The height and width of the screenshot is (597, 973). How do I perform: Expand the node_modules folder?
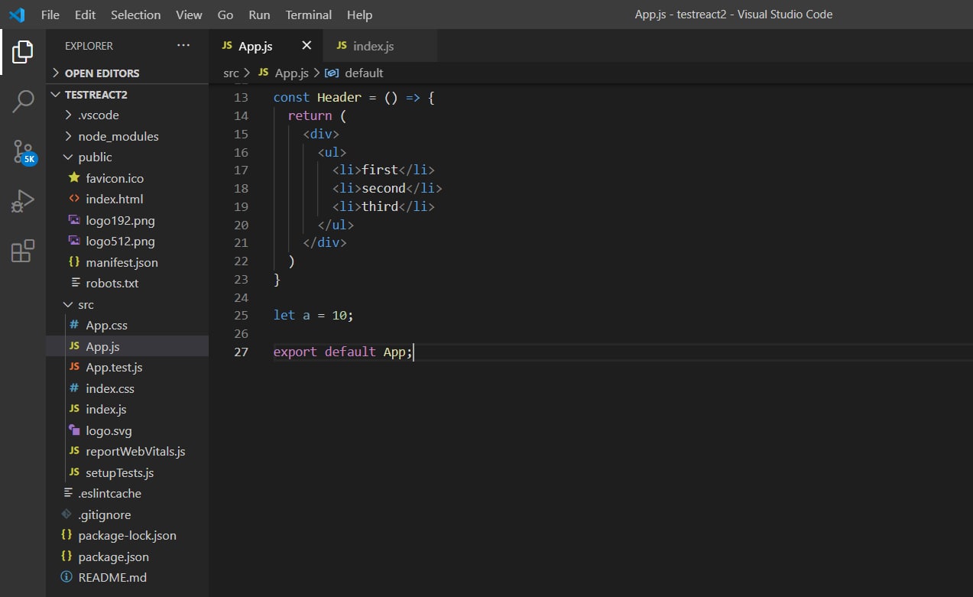point(118,136)
